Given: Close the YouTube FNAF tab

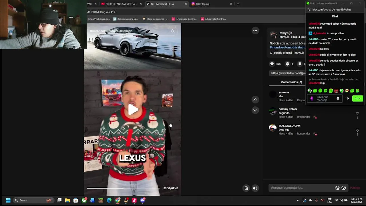Looking at the screenshot, I should click(x=141, y=4).
